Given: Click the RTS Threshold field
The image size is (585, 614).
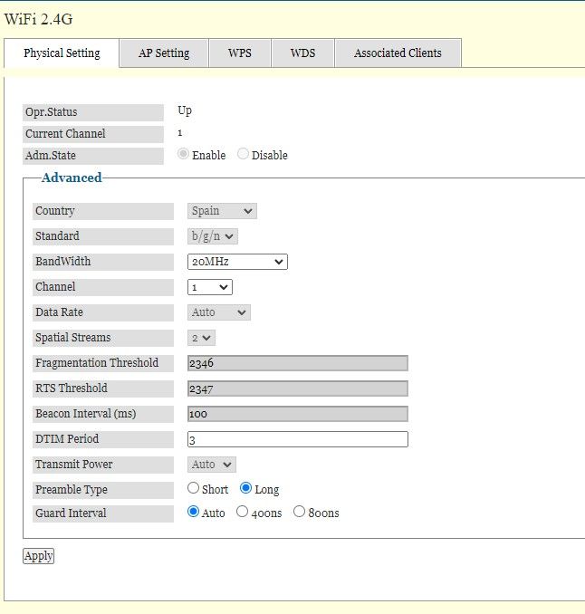Looking at the screenshot, I should click(x=298, y=389).
